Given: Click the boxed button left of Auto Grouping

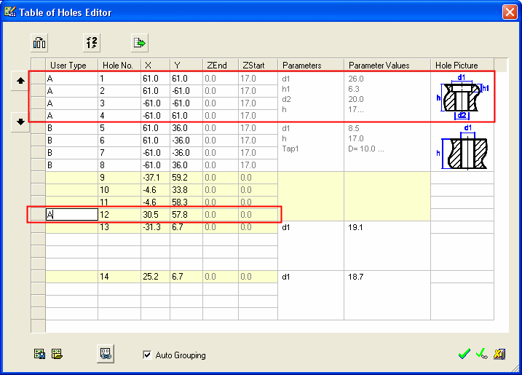Looking at the screenshot, I should coord(106,354).
